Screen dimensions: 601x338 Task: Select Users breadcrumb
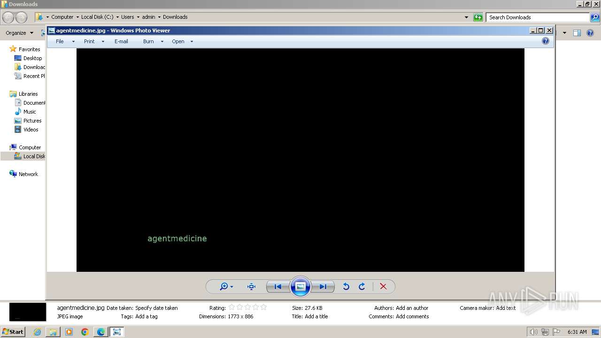coord(127,17)
